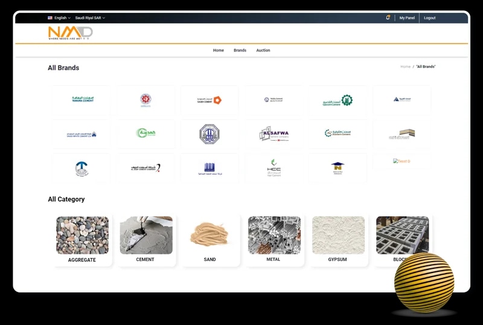The image size is (483, 325).
Task: Open the ALSAFWA cement company brand
Action: 274,134
